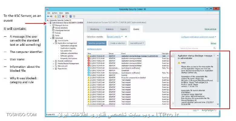This screenshot has width=236, height=121.
Task: Expand the Remote installation tree node
Action: [54, 61]
